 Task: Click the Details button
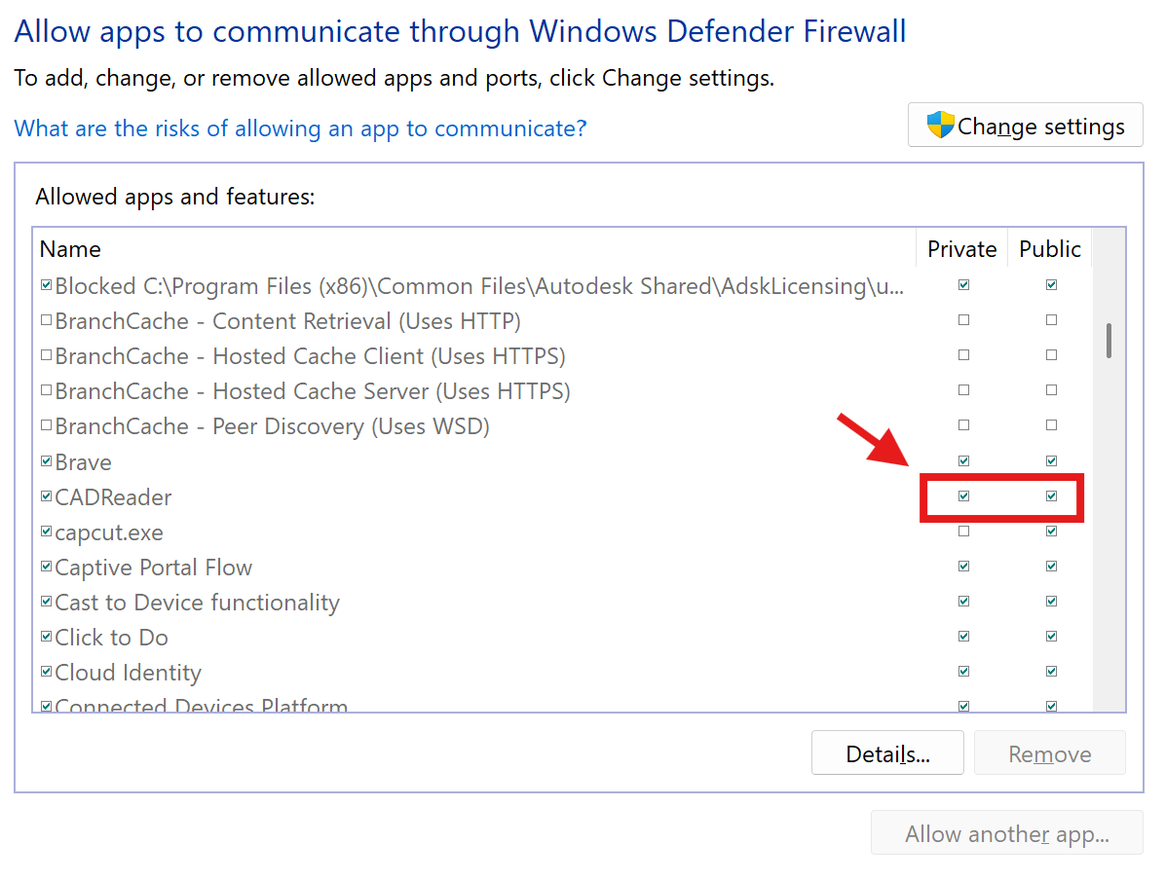[886, 753]
